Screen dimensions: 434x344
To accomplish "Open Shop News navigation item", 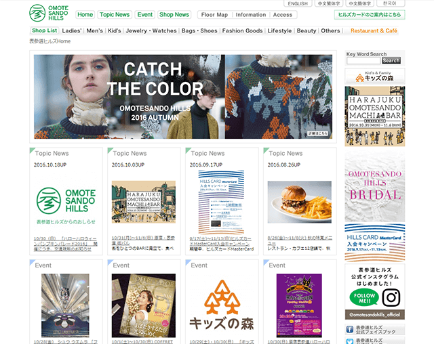I will [x=174, y=15].
